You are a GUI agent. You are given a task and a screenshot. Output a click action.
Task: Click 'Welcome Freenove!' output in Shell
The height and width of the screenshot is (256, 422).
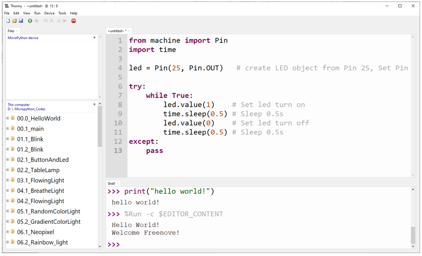(146, 233)
